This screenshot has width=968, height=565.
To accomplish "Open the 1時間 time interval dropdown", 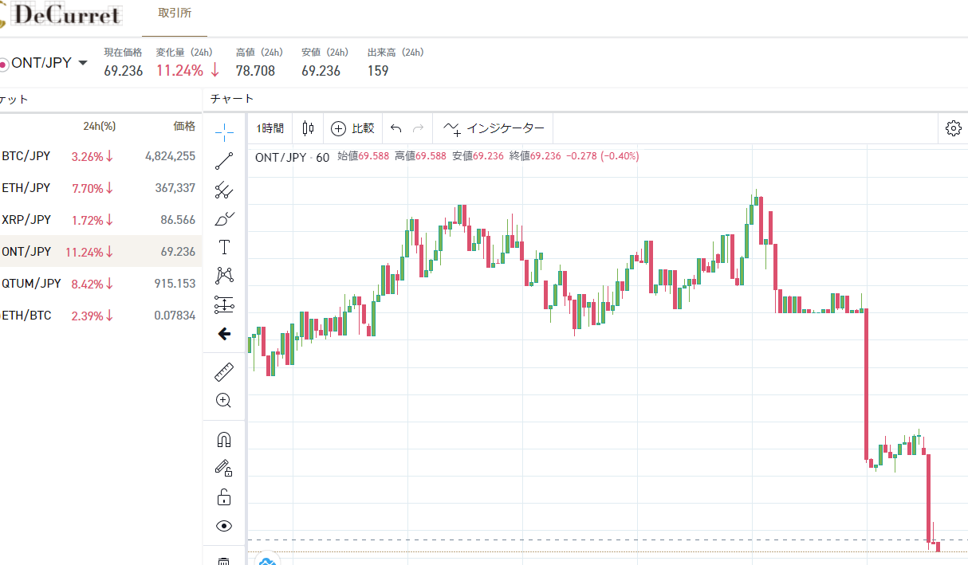I will pos(270,128).
